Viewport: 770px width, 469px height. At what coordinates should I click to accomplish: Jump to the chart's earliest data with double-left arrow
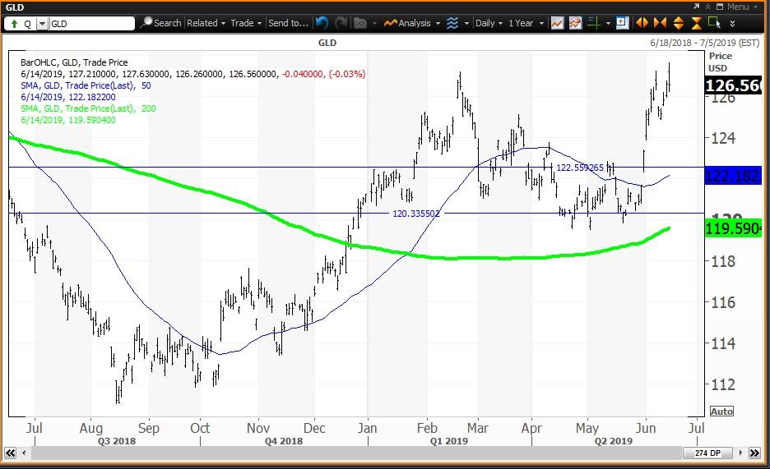tap(11, 453)
